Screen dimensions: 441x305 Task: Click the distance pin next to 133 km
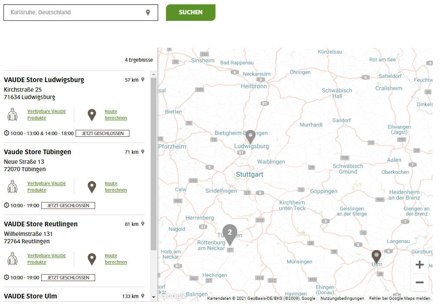pos(143,296)
